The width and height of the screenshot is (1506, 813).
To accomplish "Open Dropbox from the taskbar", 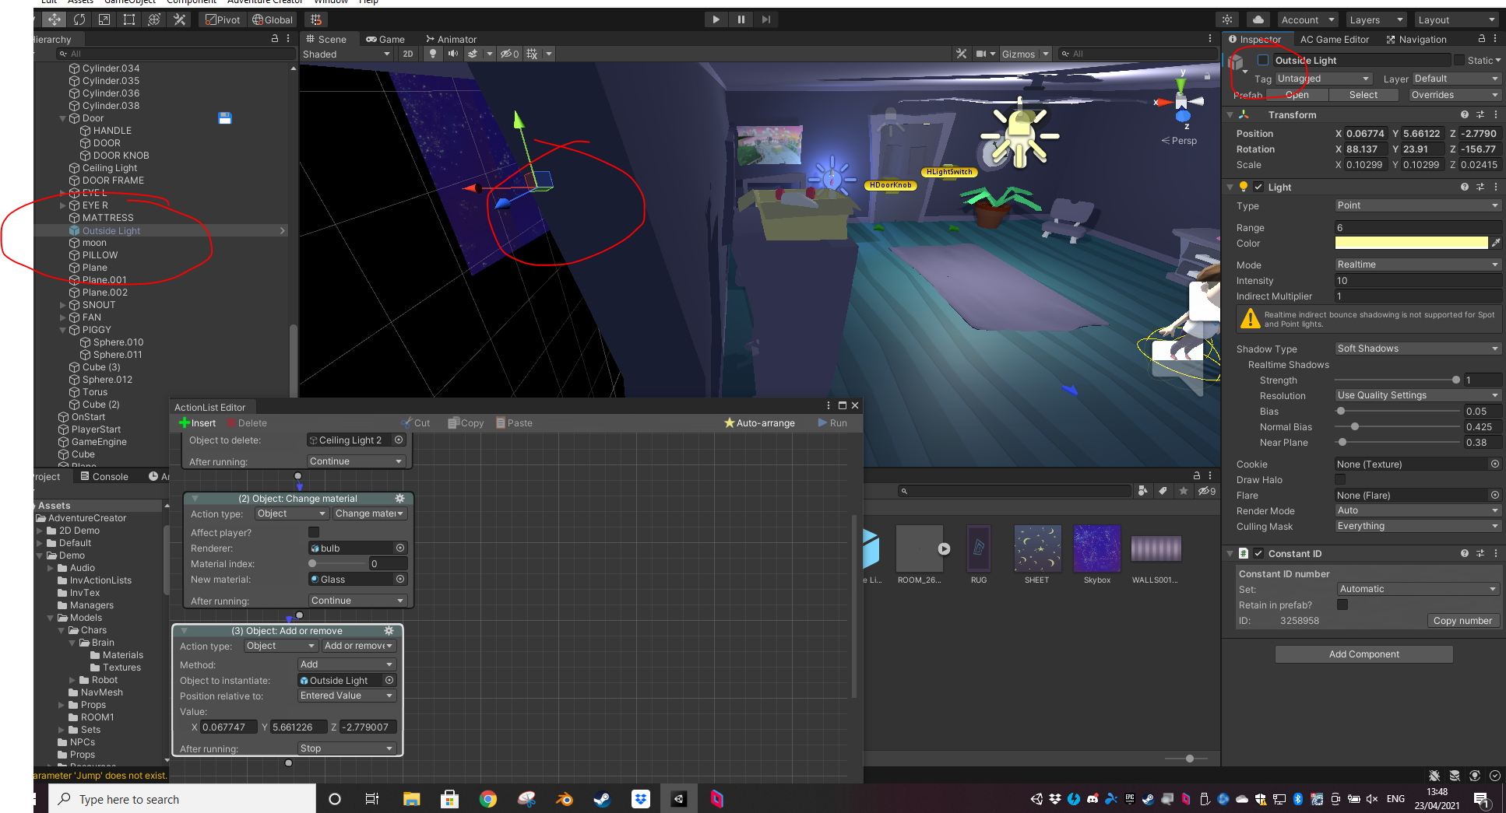I will pyautogui.click(x=641, y=799).
